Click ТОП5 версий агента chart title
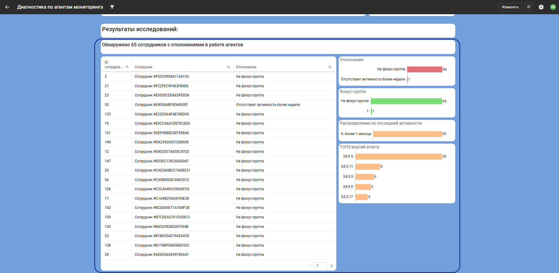The height and width of the screenshot is (273, 559). click(x=359, y=147)
